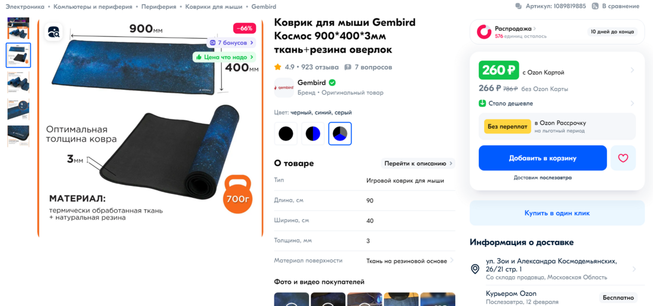Open Компьютеры и периферия breadcrumb
Viewport: 653px width, 306px height.
pos(93,7)
